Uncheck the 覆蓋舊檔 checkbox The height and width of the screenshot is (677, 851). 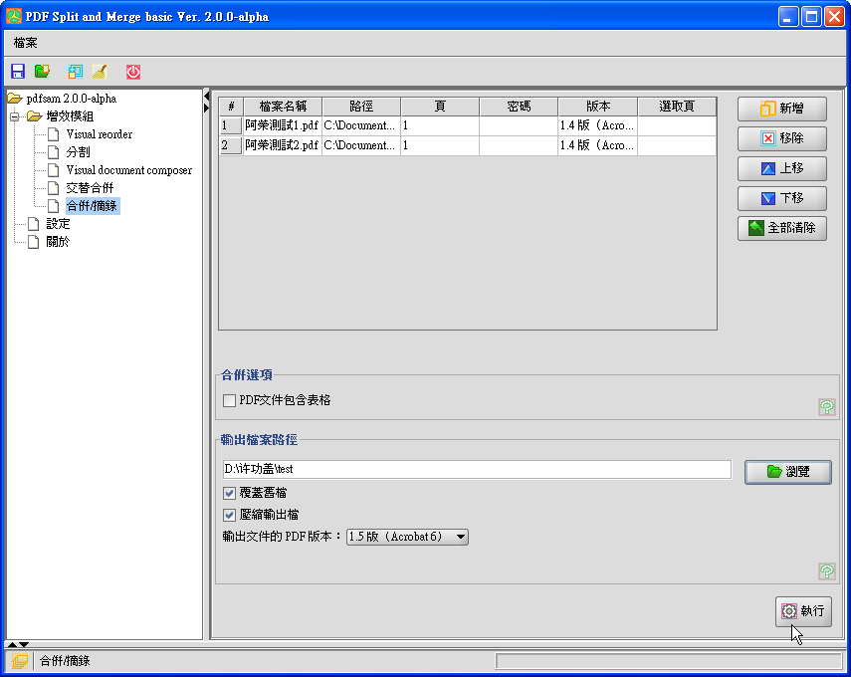click(229, 493)
